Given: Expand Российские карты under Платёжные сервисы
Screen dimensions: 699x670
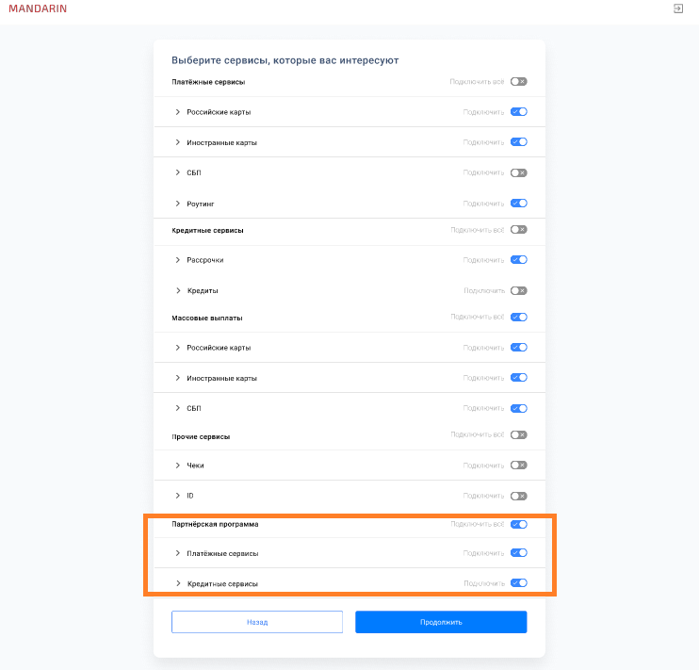Looking at the screenshot, I should pos(177,112).
